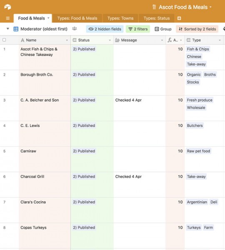Screen dimensions: 225x250
Task: Select the Clara's Cocina name cell
Action: click(x=45, y=210)
